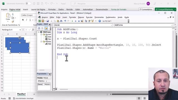178x100 pixels.
Task: Click View Object icon in Project panel
Action: (42, 28)
